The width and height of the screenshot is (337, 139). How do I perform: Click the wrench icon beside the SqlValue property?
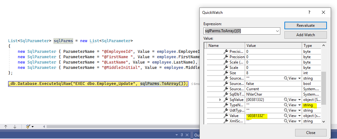(x=226, y=100)
